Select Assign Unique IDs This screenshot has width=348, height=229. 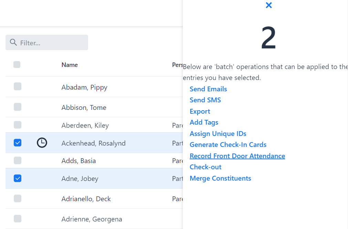coord(218,134)
